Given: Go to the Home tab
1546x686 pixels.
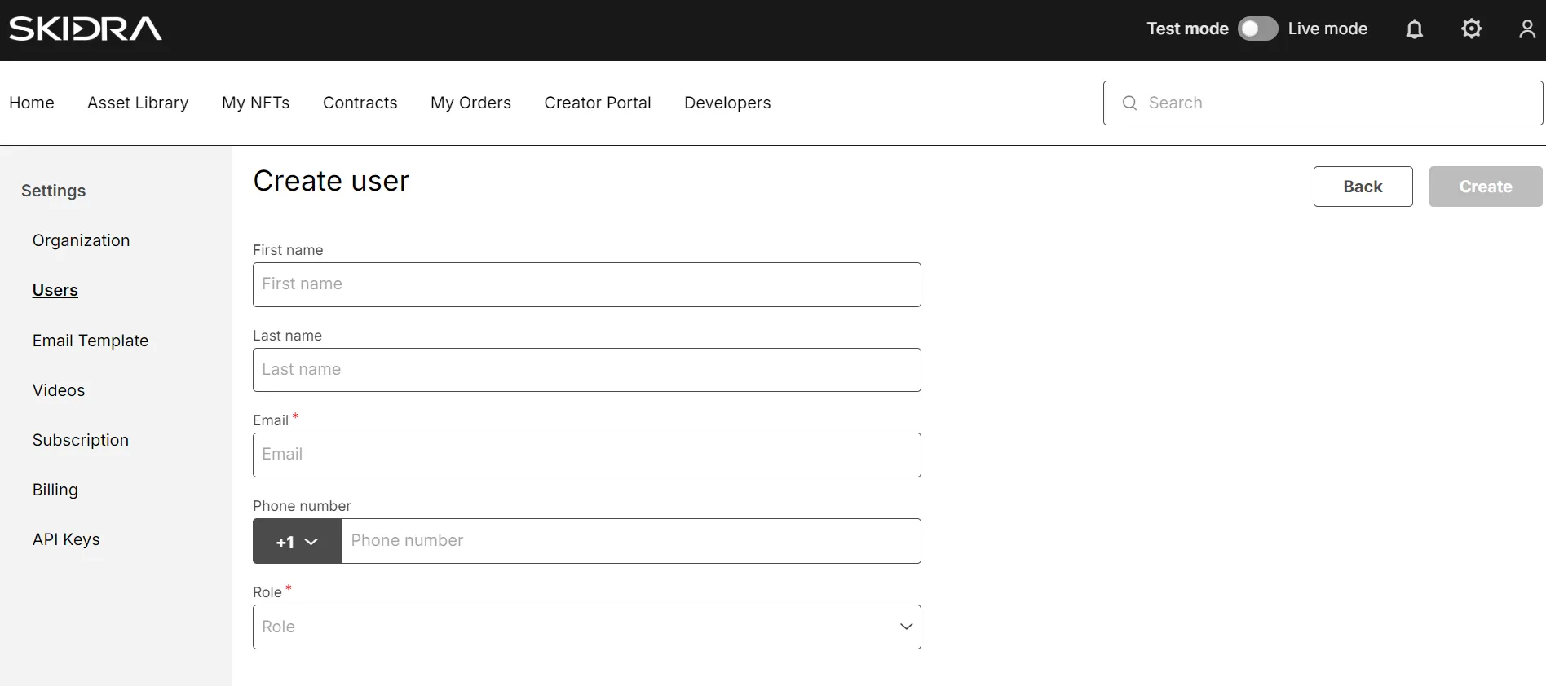Looking at the screenshot, I should click(32, 103).
